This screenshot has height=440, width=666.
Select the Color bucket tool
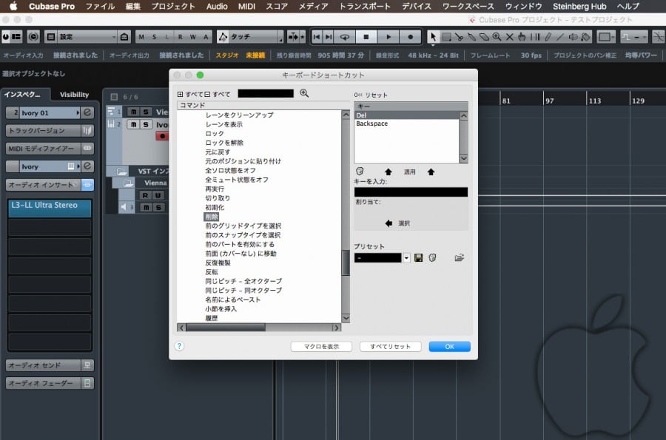(586, 37)
